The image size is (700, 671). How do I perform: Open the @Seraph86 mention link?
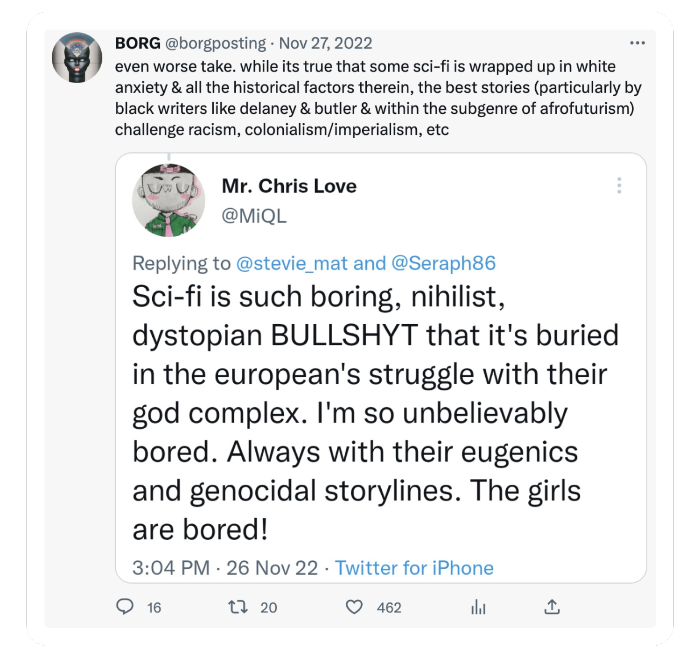(x=443, y=263)
